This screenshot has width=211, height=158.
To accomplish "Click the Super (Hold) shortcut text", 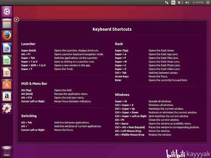I will click(x=29, y=51).
